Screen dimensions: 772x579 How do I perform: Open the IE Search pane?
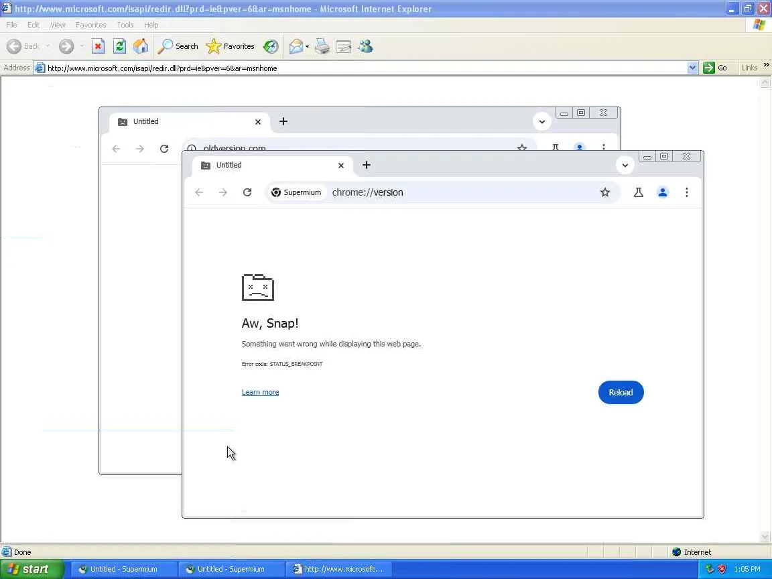tap(178, 46)
